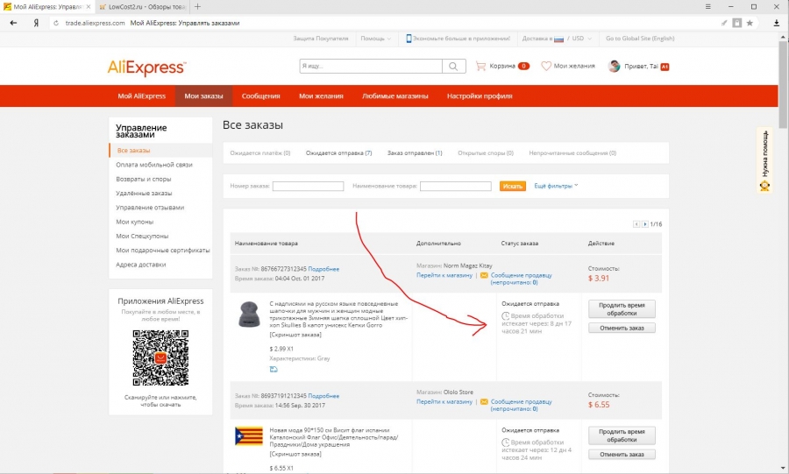
Task: Click the small blue tag icon under Gray
Action: click(x=274, y=370)
